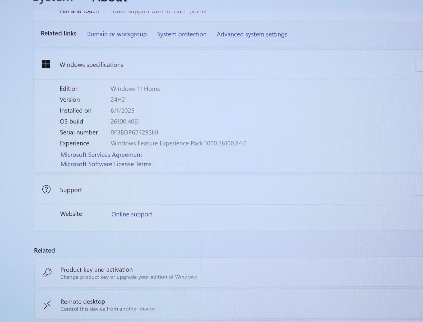Click the Windows logo icon beside Windows specifications

point(46,64)
